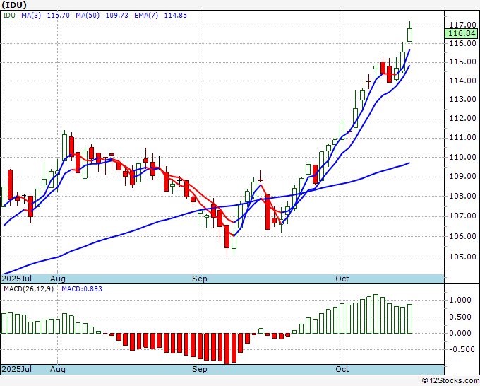Click the 105.00 price axis label
480x386 pixels.
[462, 257]
